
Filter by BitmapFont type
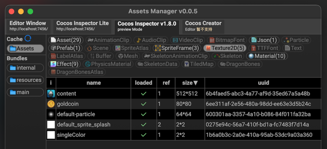coord(227,40)
